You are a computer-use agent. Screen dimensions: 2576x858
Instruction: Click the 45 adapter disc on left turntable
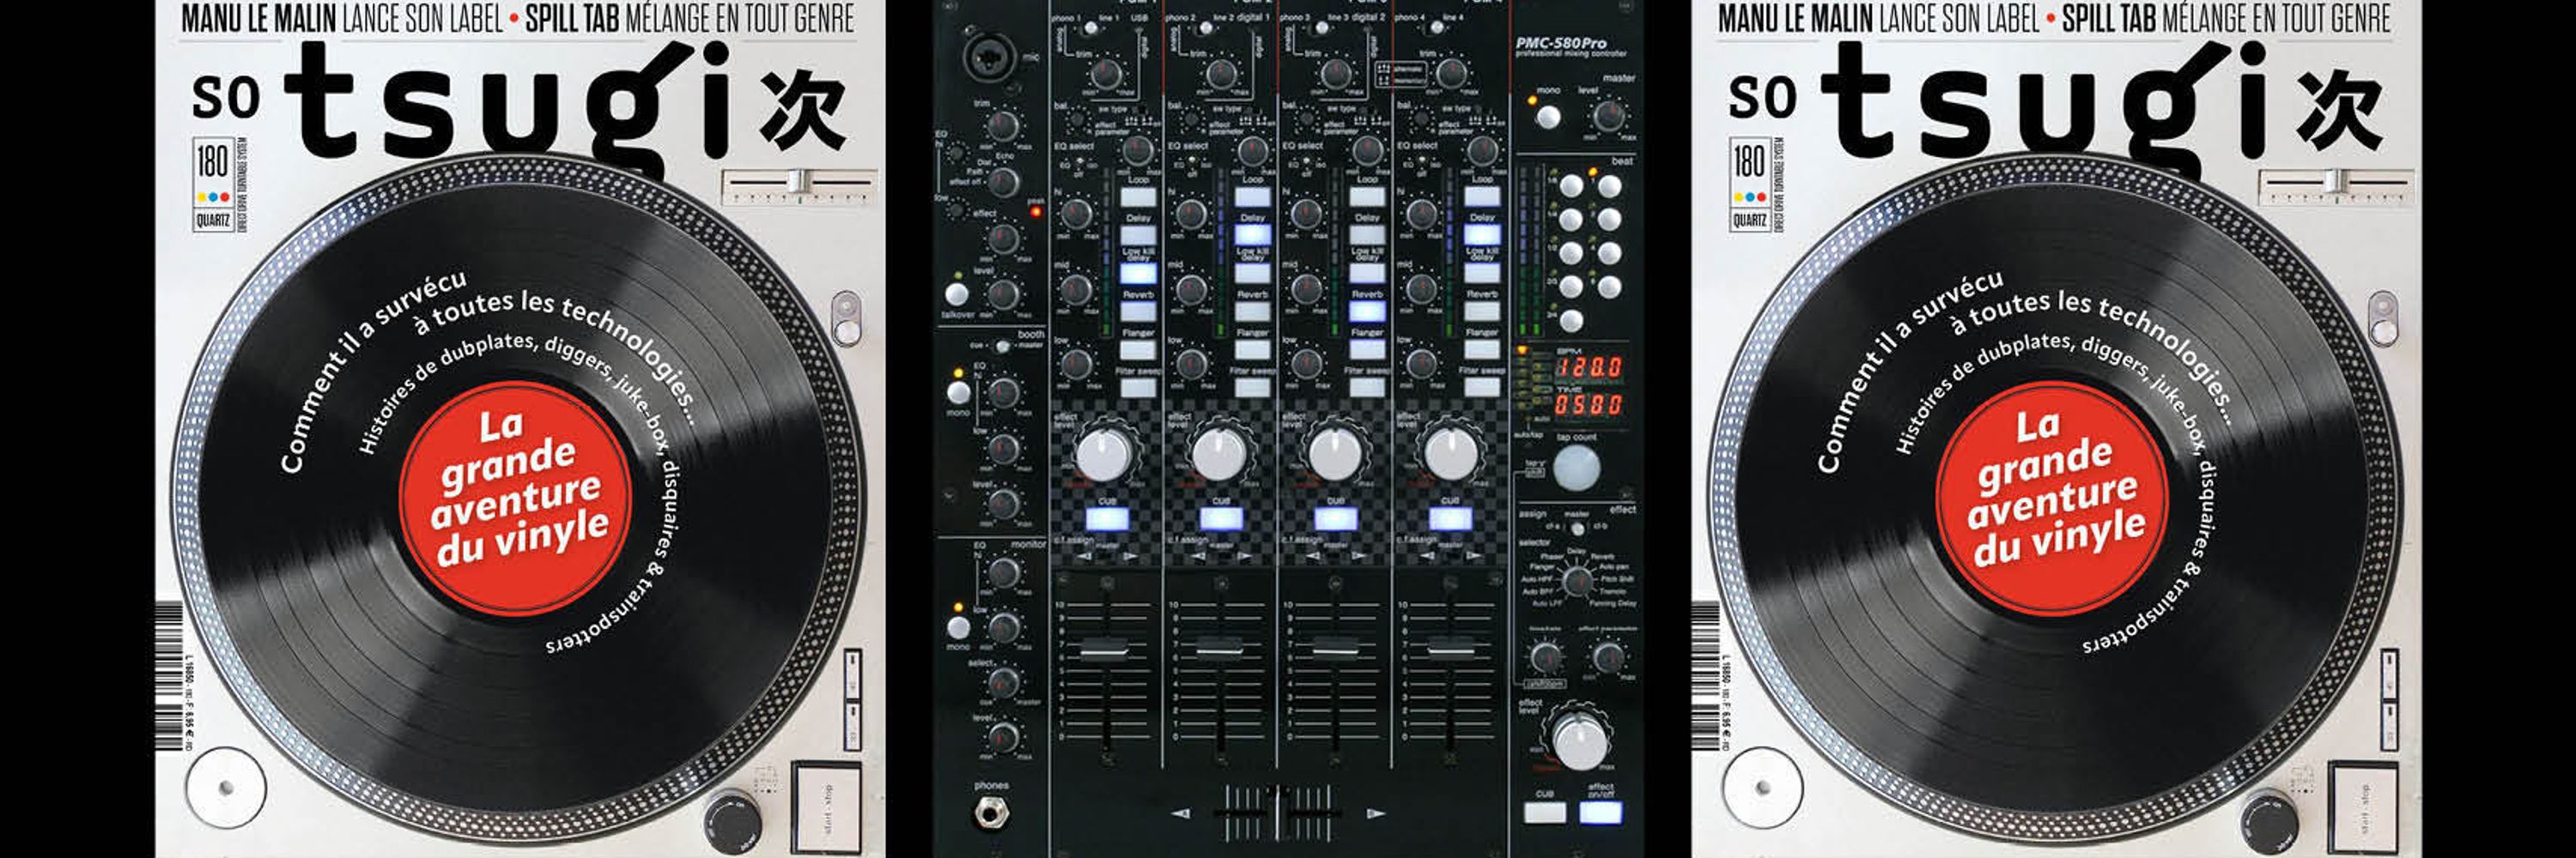click(226, 787)
